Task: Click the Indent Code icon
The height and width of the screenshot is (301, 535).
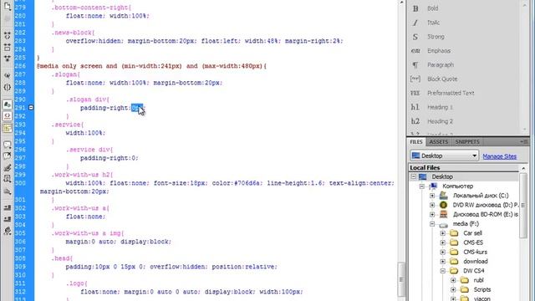Action: pyautogui.click(x=8, y=208)
